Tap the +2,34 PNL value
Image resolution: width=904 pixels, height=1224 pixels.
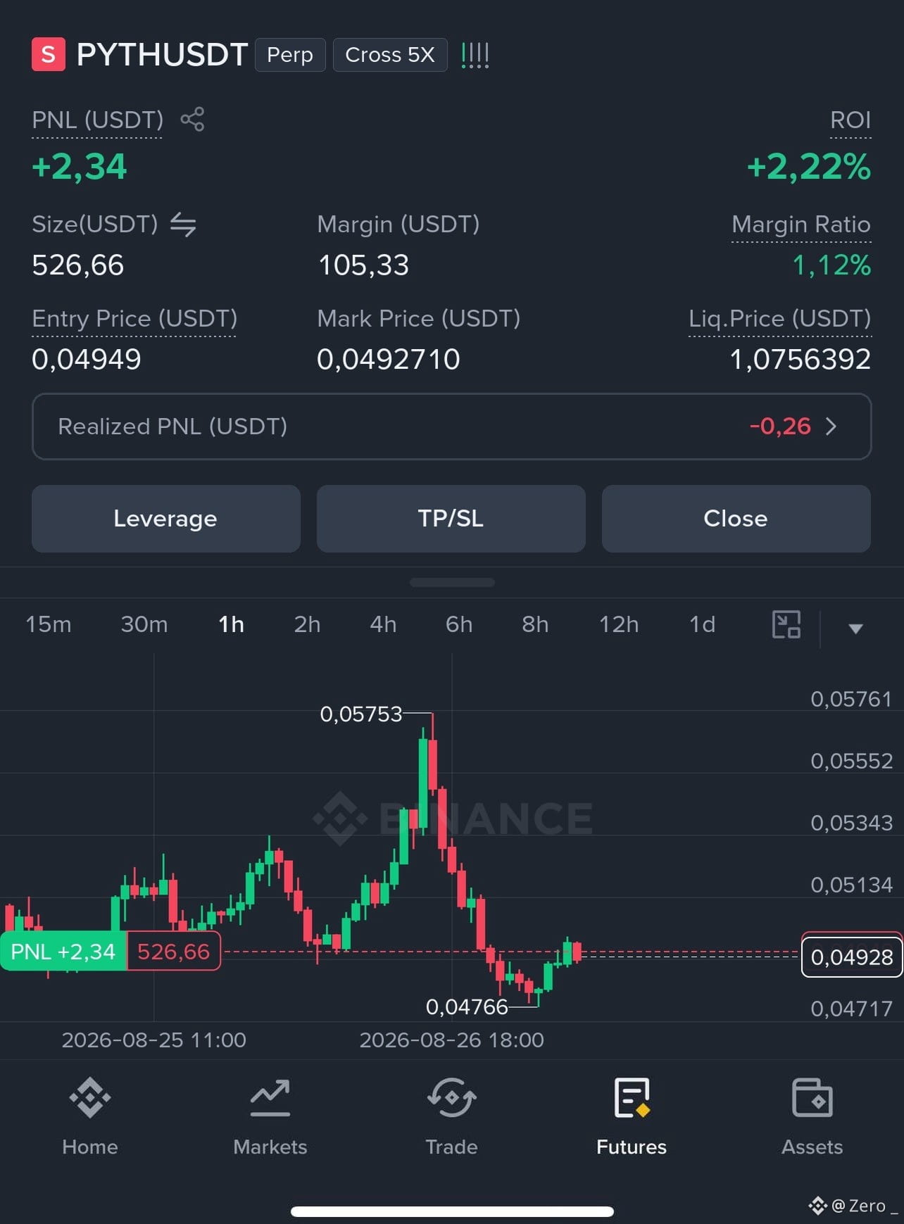80,167
